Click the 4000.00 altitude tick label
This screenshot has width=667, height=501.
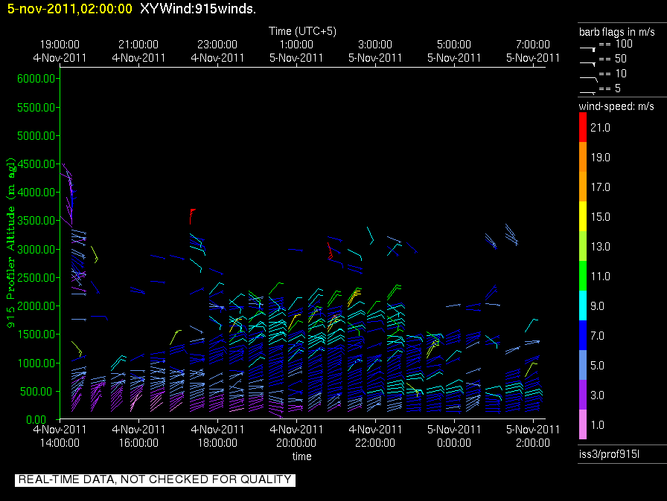(36, 193)
